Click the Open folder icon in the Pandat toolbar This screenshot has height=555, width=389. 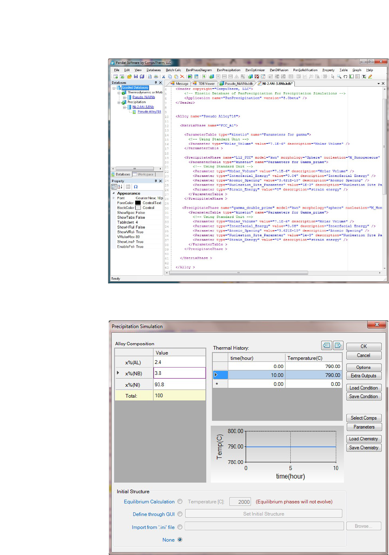pyautogui.click(x=130, y=76)
